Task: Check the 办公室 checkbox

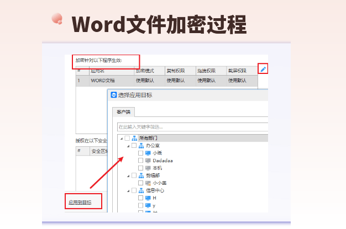Action: [x=134, y=146]
